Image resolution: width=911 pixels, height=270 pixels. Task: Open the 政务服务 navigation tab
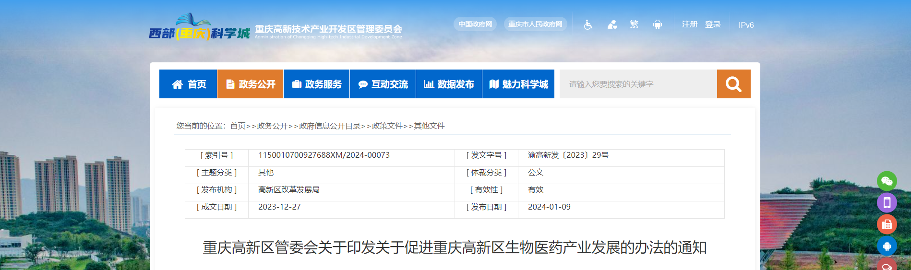[x=316, y=84]
